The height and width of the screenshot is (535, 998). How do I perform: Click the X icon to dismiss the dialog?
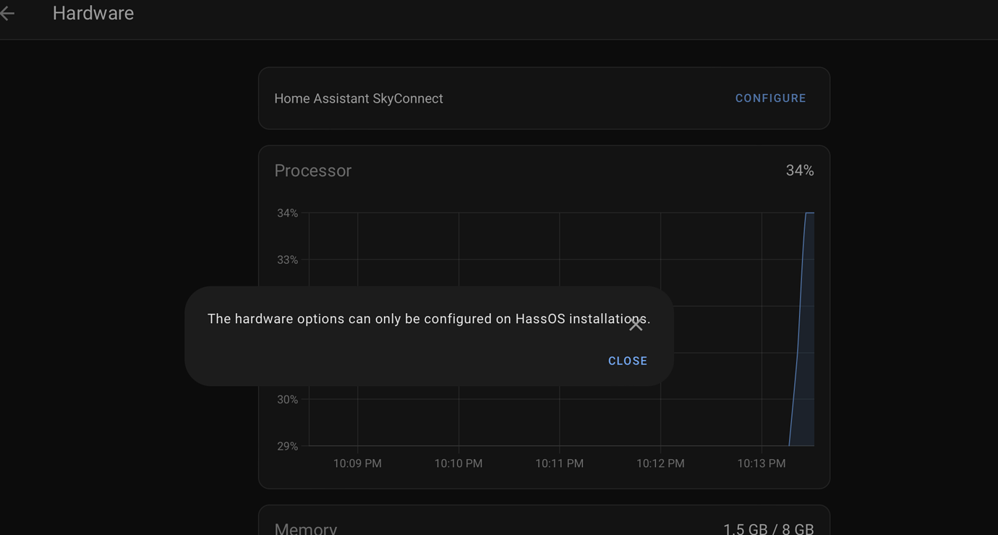636,324
